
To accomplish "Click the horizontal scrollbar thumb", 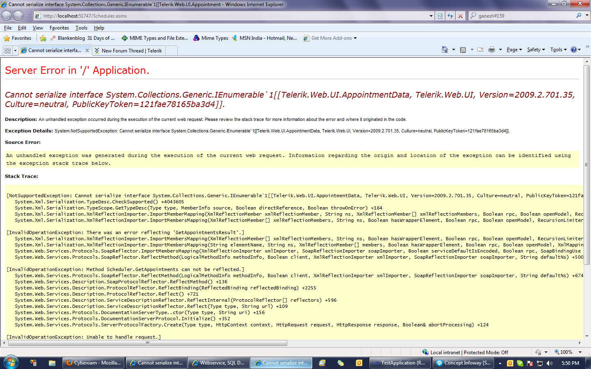I will pos(147,343).
